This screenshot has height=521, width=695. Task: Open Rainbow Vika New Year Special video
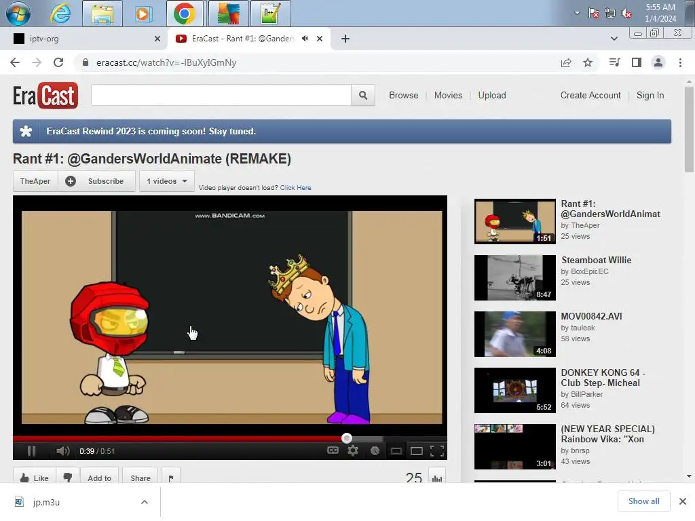click(514, 446)
